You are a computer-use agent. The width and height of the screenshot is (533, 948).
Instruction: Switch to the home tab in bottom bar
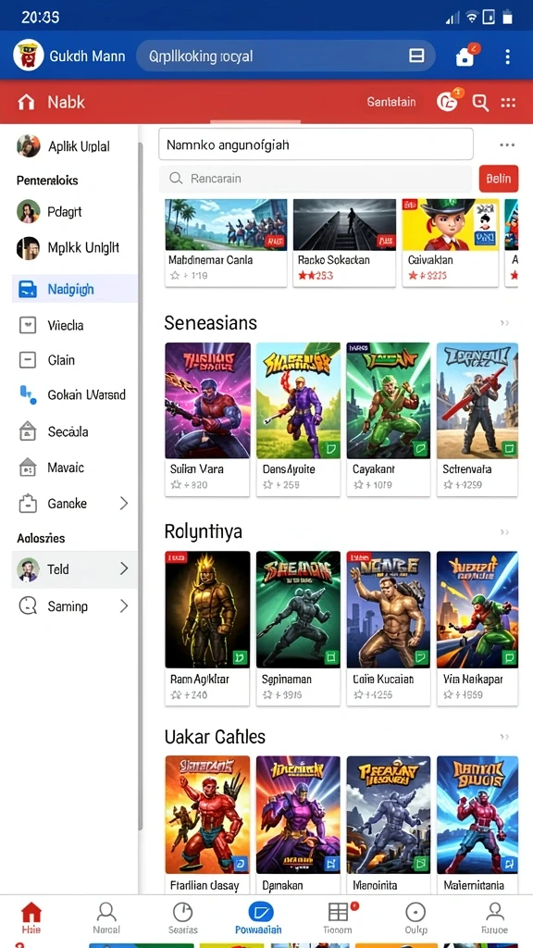(x=31, y=918)
